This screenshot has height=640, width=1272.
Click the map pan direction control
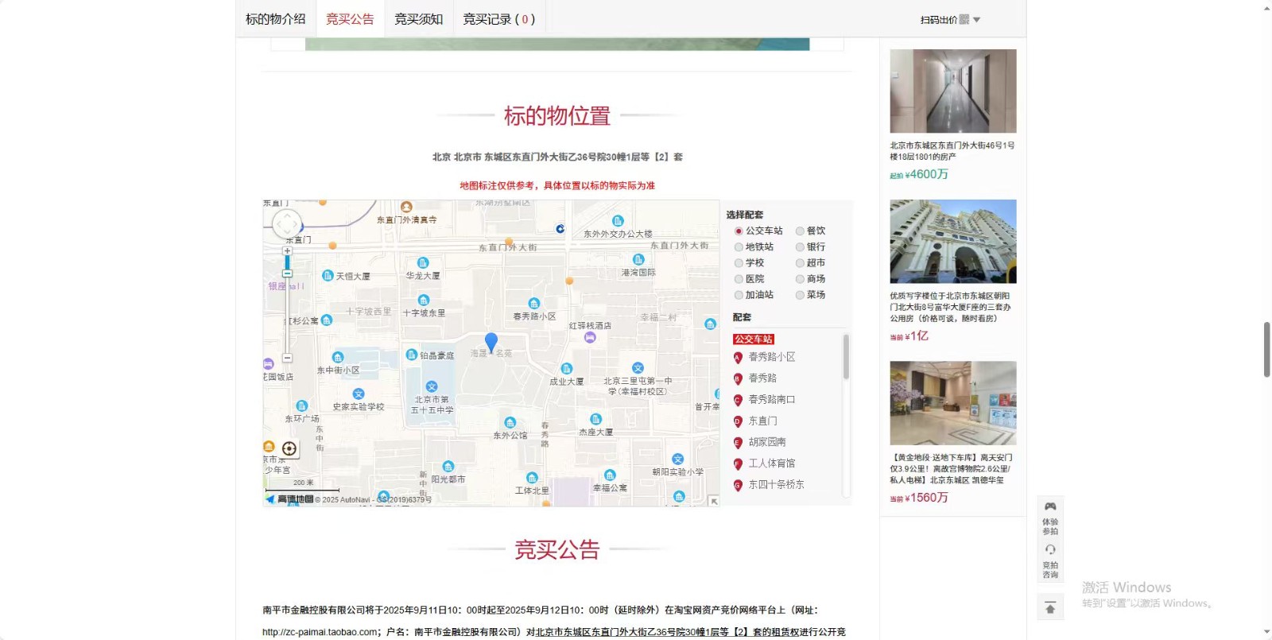pyautogui.click(x=287, y=224)
